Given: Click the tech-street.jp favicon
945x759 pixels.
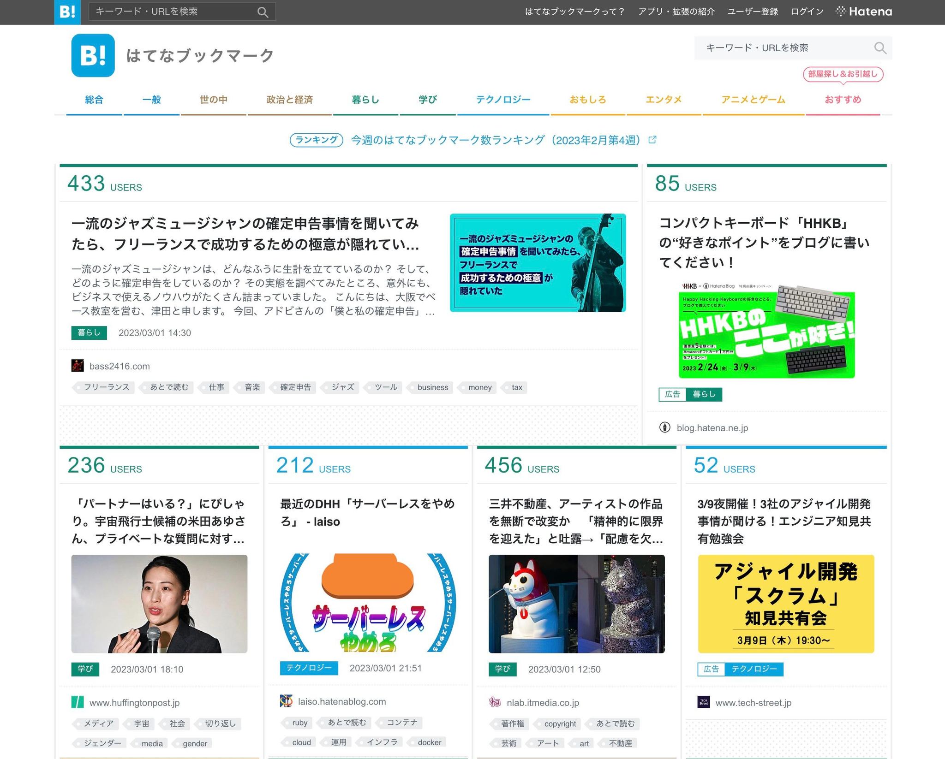Looking at the screenshot, I should pos(703,702).
